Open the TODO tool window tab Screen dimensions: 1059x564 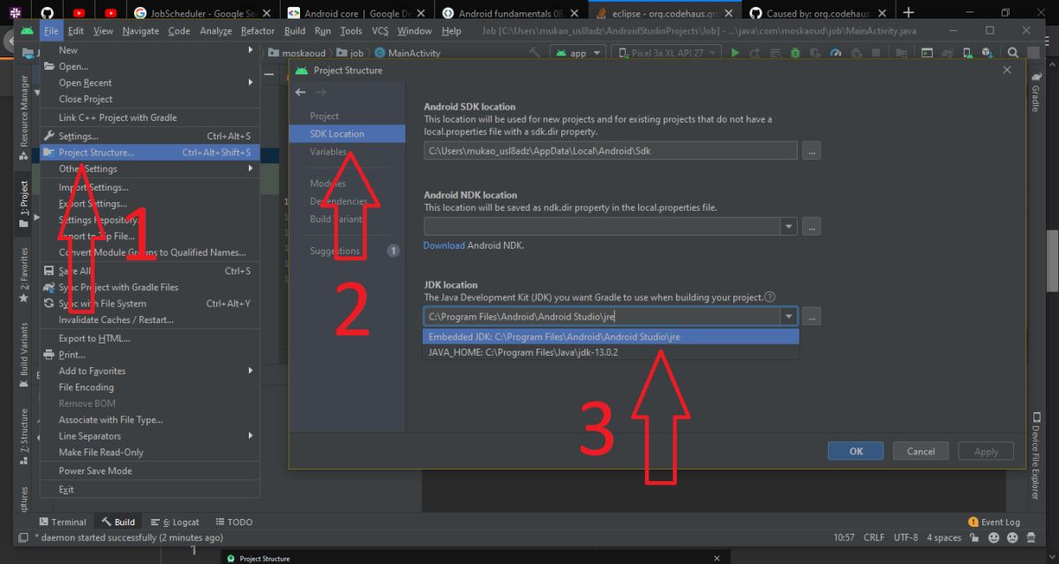coord(233,522)
